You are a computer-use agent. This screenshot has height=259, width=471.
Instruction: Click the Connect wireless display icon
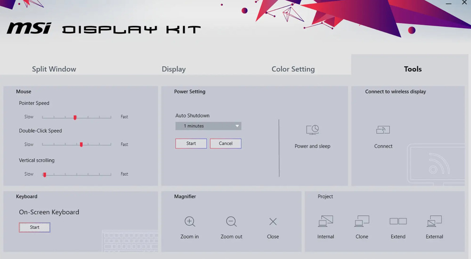pyautogui.click(x=383, y=130)
